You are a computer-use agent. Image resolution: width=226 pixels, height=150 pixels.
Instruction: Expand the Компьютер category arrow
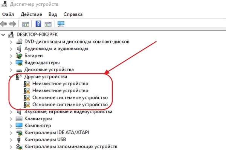pyautogui.click(x=11, y=126)
